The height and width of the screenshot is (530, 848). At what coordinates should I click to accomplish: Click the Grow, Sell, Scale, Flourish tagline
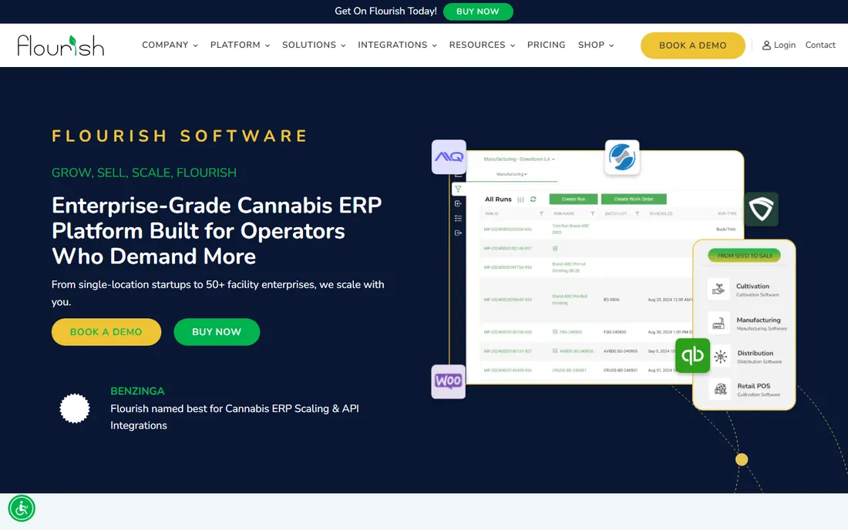[x=144, y=173]
